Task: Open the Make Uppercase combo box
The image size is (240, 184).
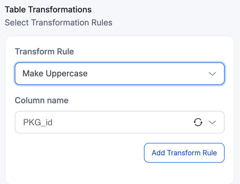Action: pyautogui.click(x=119, y=74)
